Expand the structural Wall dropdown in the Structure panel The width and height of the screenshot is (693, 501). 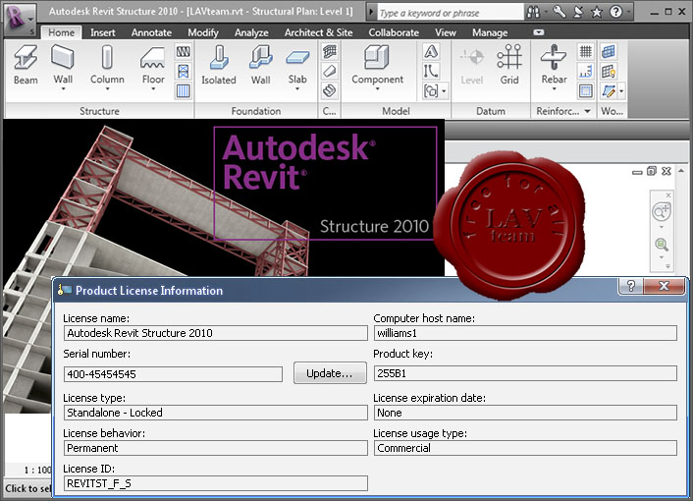point(63,88)
